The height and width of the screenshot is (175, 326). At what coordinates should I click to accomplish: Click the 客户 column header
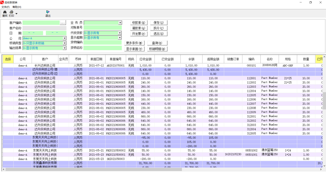coord(45,59)
